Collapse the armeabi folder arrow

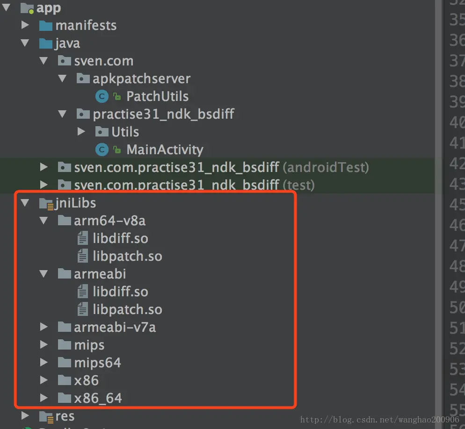(44, 274)
